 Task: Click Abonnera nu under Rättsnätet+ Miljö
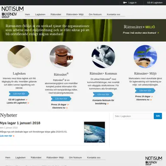coord(144,100)
